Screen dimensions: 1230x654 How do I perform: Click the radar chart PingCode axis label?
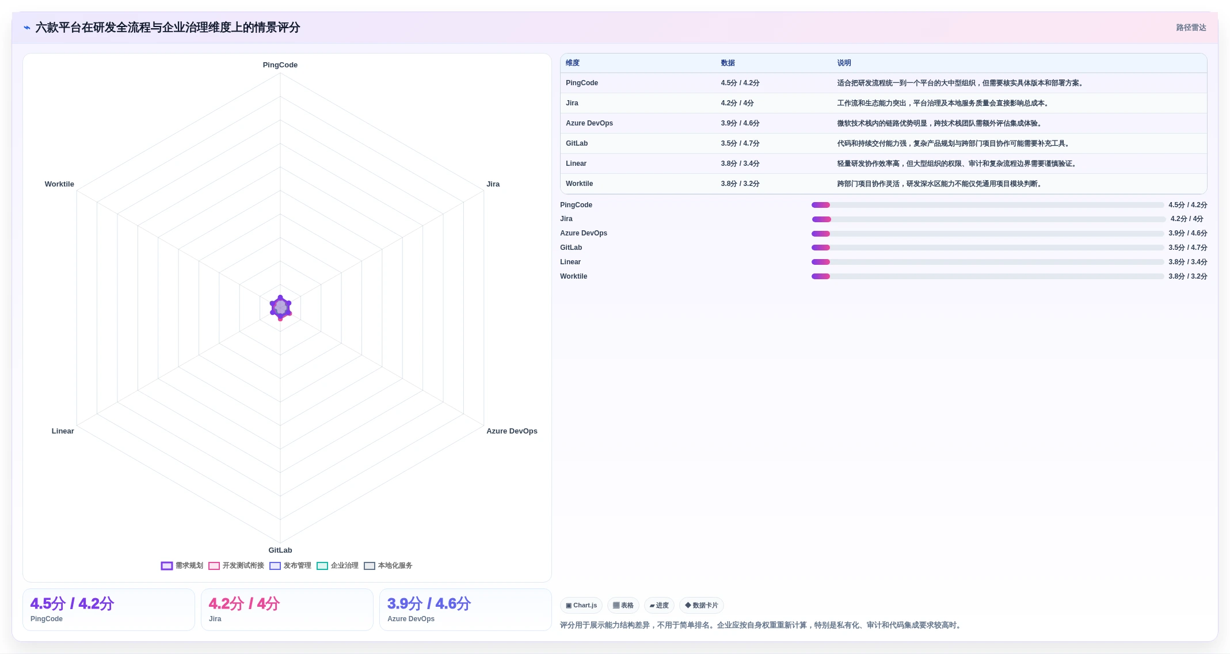click(280, 65)
